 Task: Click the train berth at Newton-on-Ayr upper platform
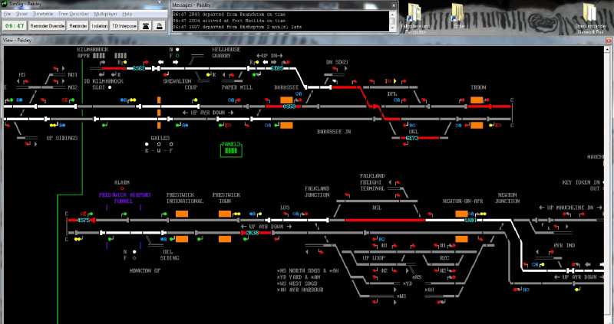(470, 221)
